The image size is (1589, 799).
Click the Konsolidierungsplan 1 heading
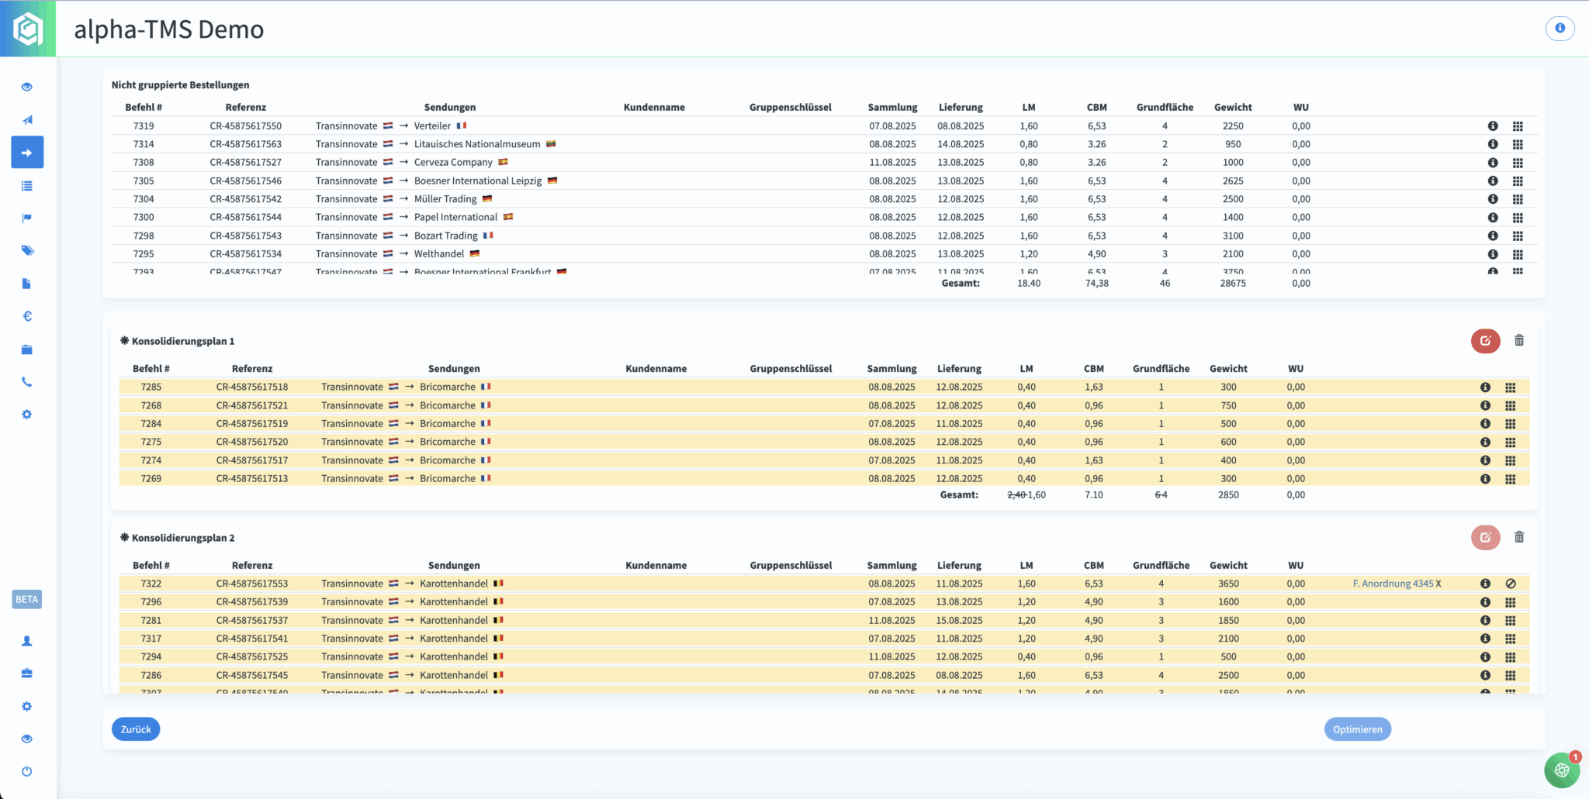point(183,341)
